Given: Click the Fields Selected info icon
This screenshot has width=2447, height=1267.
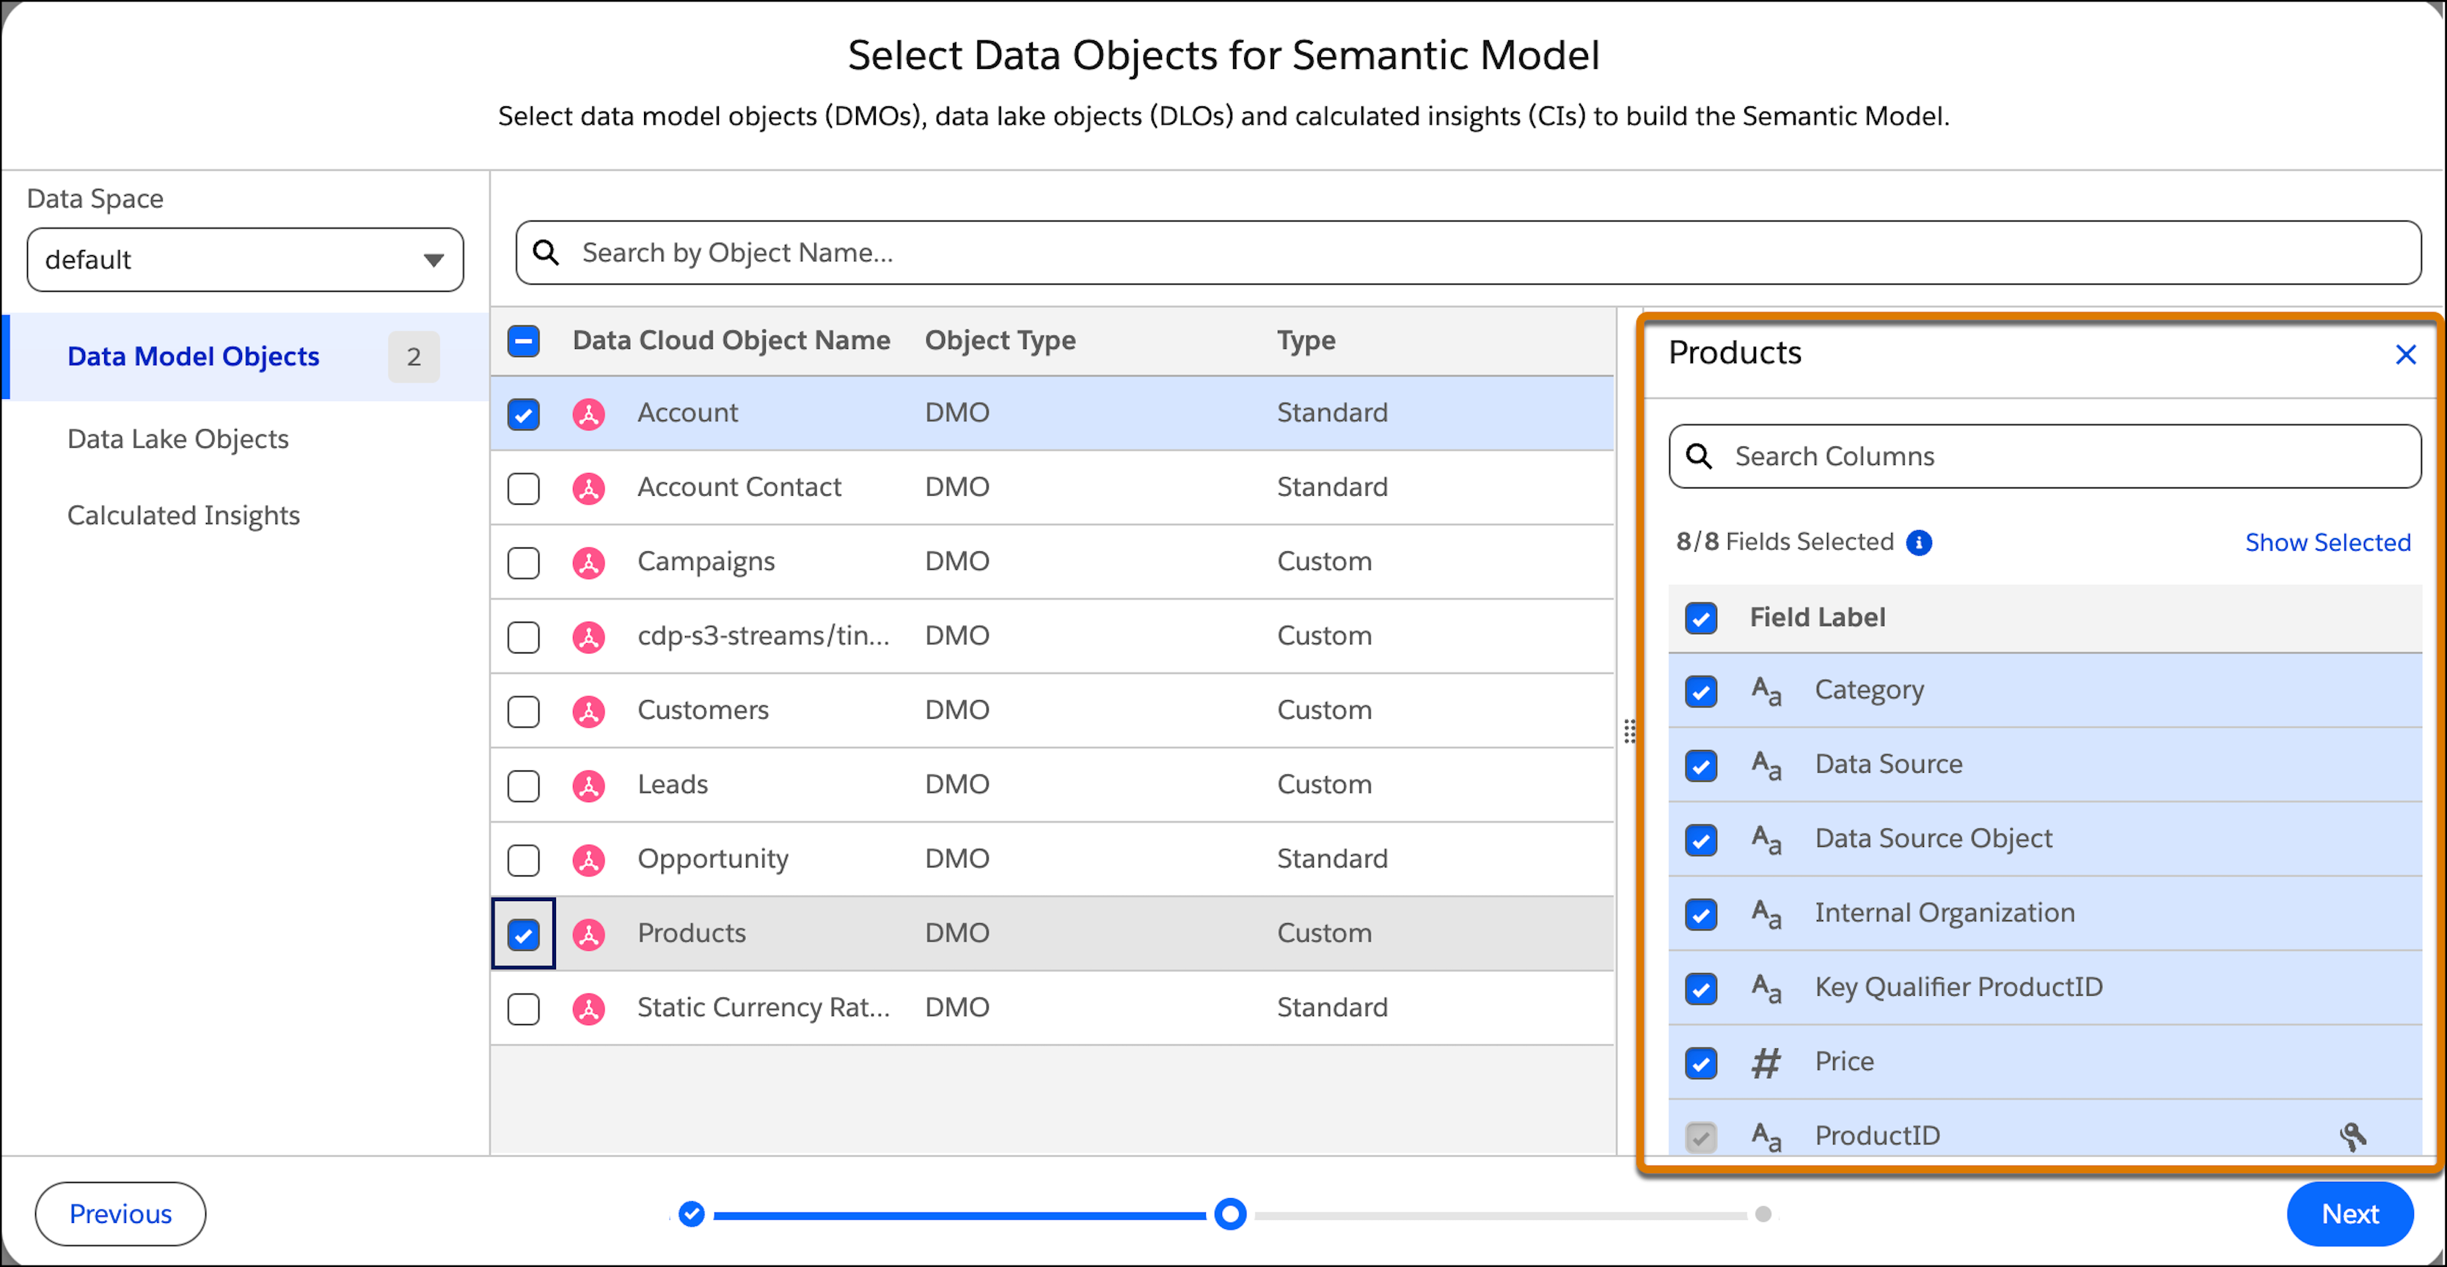Looking at the screenshot, I should (x=1919, y=543).
